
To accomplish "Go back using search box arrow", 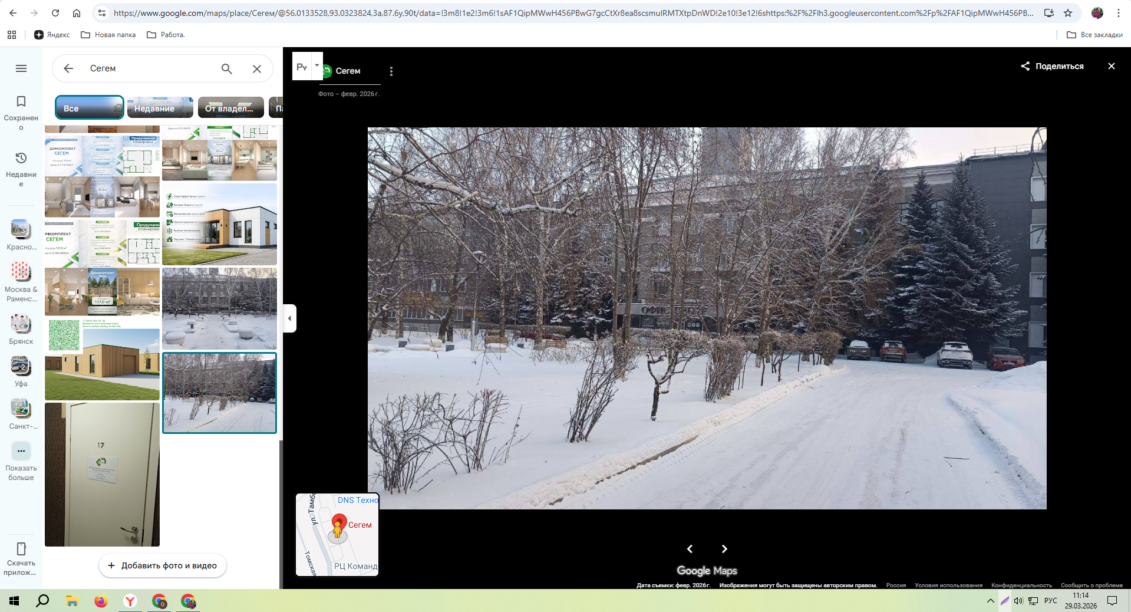I will pos(68,68).
